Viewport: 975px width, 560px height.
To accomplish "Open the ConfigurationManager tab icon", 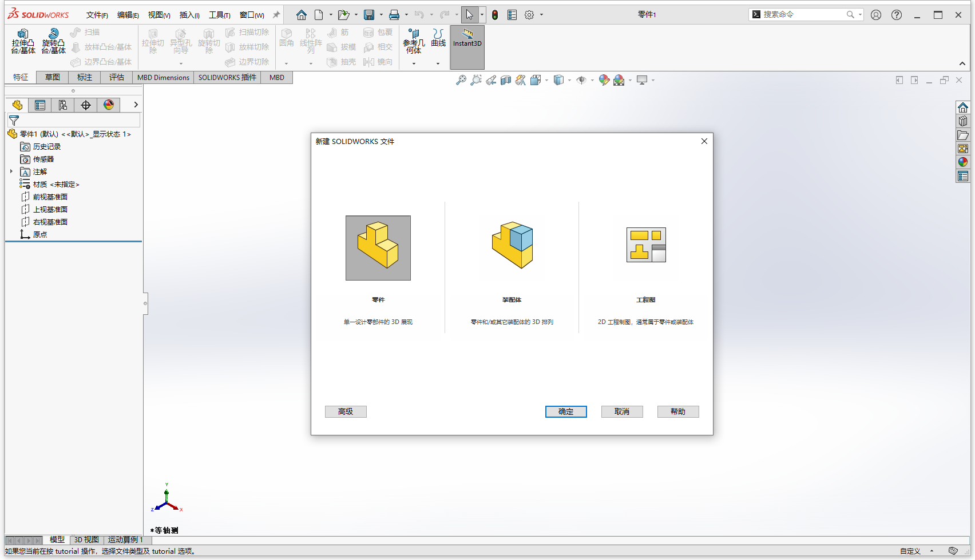I will (63, 105).
